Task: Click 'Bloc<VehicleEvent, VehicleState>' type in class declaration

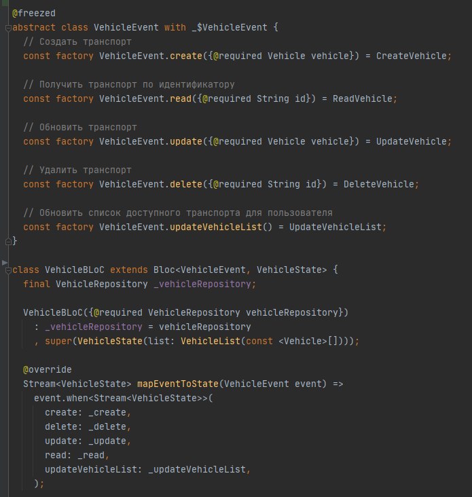Action: [x=240, y=270]
